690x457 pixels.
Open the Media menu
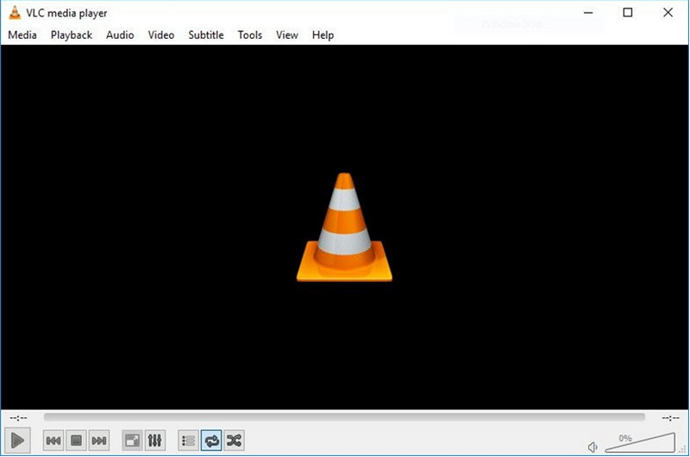click(x=22, y=35)
